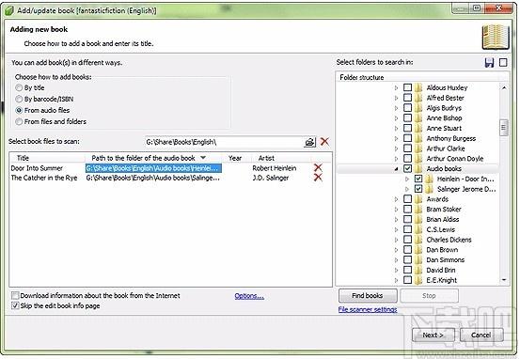Click the Heinlein - Door In... folder icon
Image resolution: width=520 pixels, height=359 pixels.
coord(429,179)
